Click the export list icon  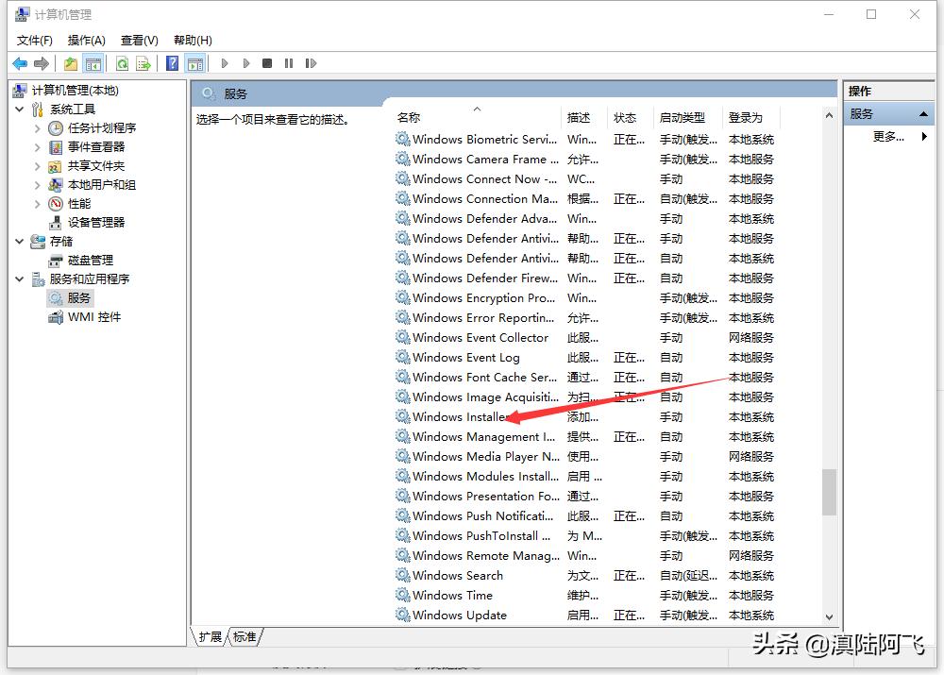click(143, 63)
